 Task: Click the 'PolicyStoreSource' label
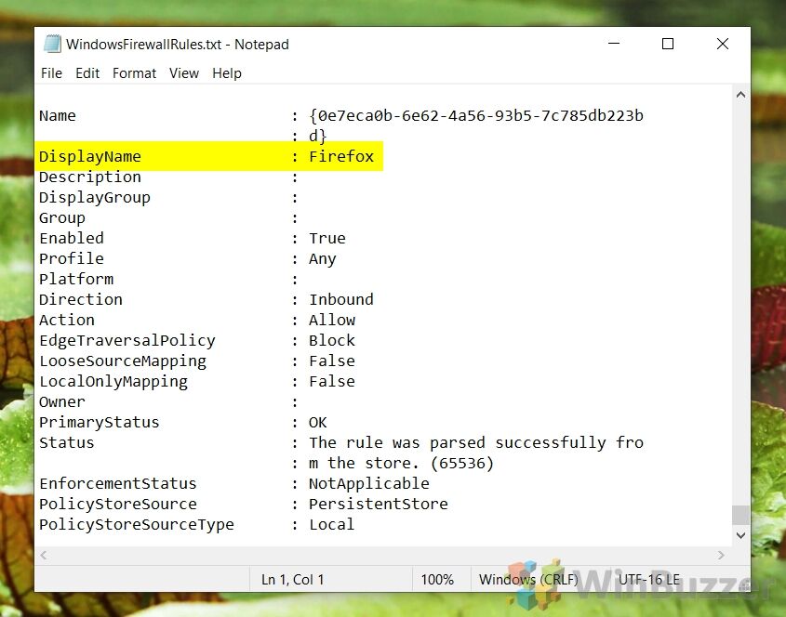tap(118, 505)
